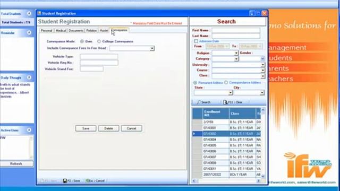The height and width of the screenshot is (191, 340).
Task: Click the Enrollment NO column header
Action: click(216, 114)
